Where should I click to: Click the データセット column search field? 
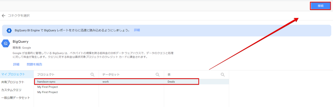[x=131, y=75]
